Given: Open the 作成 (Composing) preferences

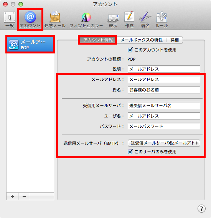Looking at the screenshot, I should 129,20.
